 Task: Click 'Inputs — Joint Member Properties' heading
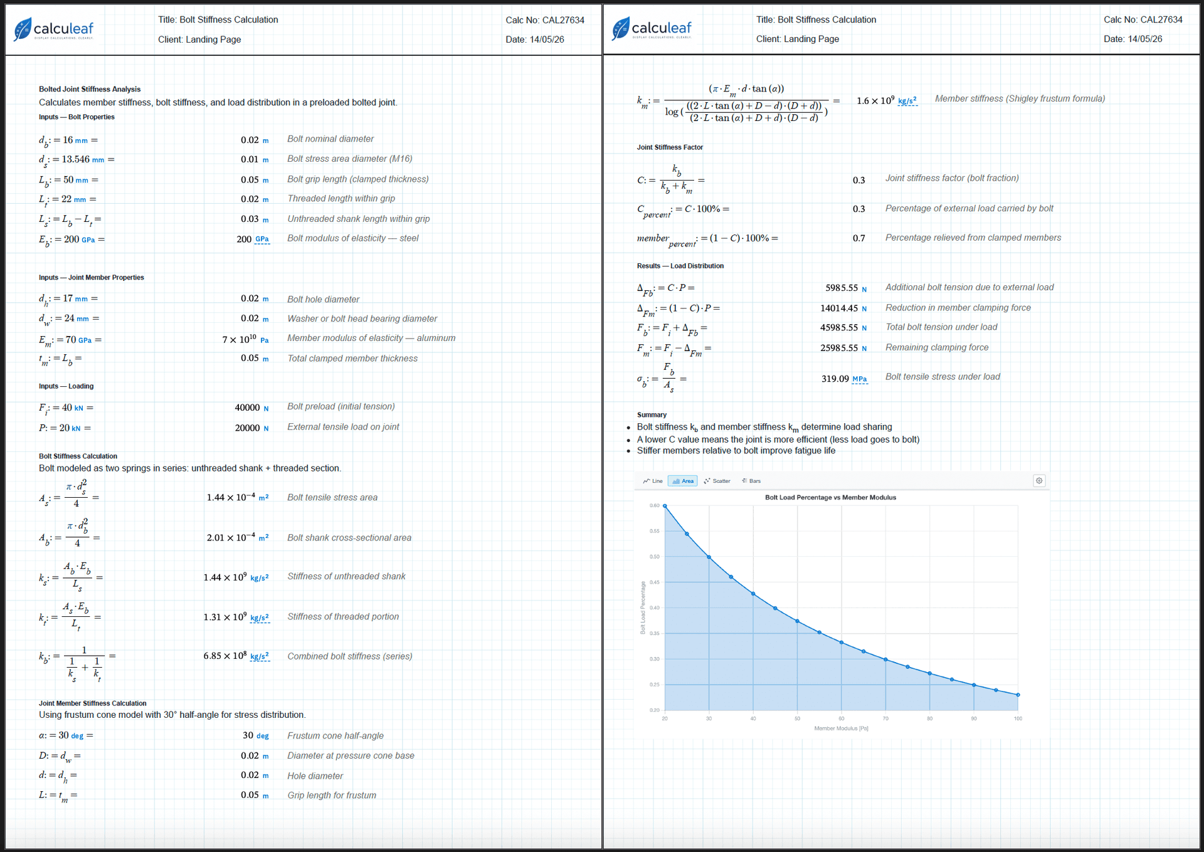[92, 277]
